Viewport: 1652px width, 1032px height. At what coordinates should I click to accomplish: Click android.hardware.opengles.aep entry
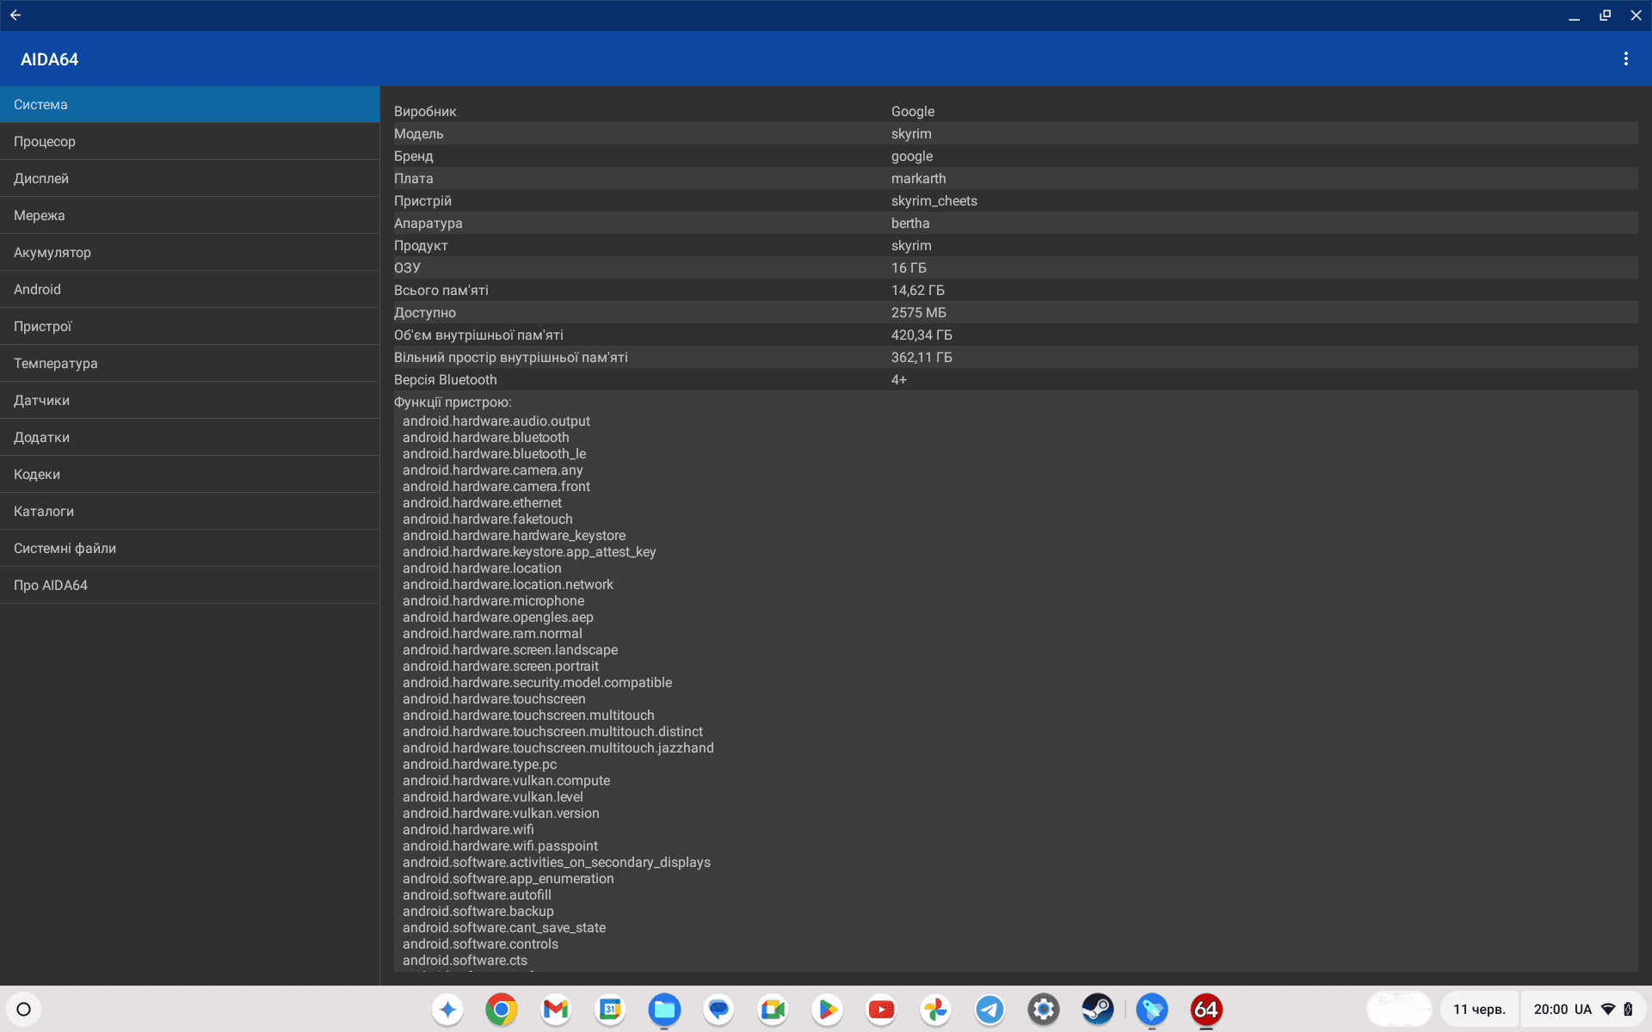pyautogui.click(x=497, y=617)
